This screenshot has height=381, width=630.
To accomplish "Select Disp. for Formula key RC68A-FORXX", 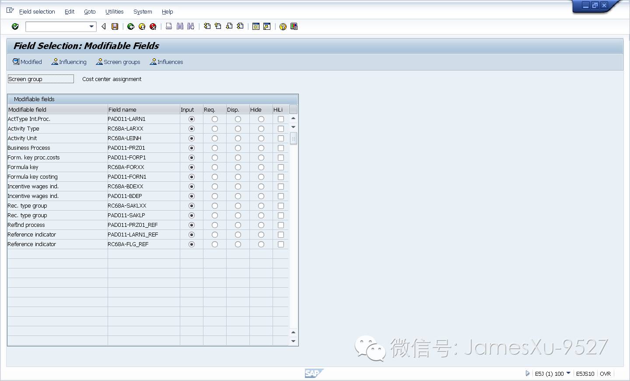I will click(238, 167).
